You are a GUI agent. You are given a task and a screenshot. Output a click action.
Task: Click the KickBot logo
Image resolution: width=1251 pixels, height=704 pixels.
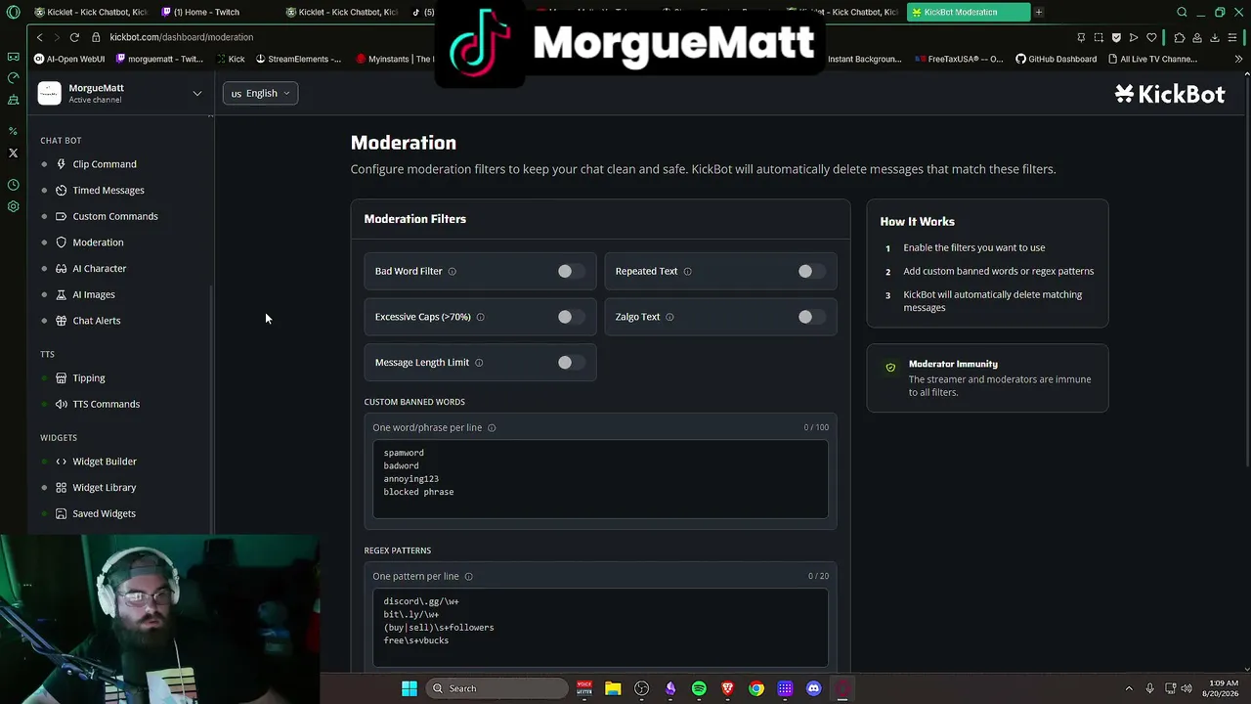(1170, 94)
